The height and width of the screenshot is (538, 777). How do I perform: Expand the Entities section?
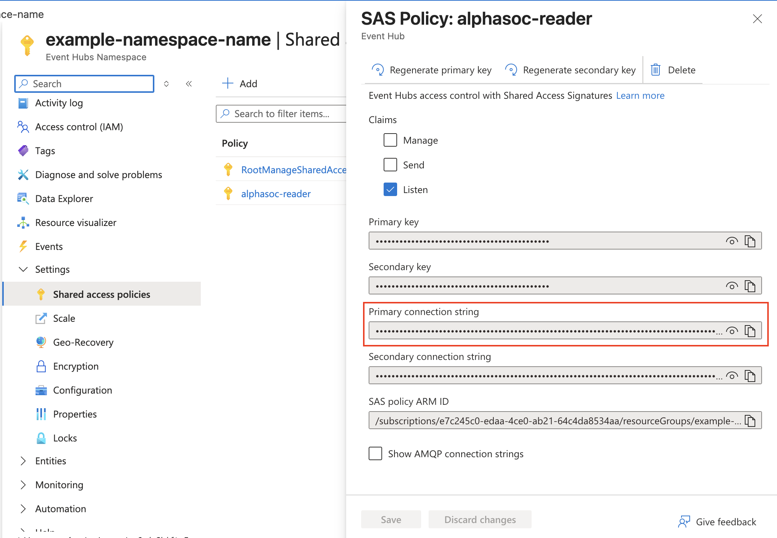click(23, 461)
